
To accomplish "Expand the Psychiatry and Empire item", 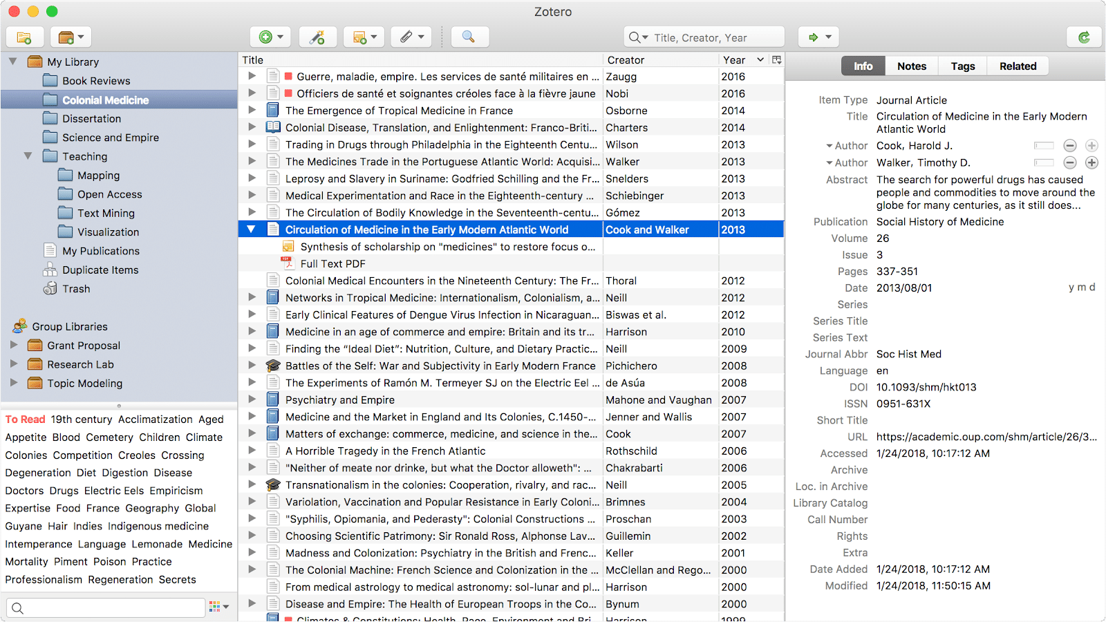I will coord(252,399).
